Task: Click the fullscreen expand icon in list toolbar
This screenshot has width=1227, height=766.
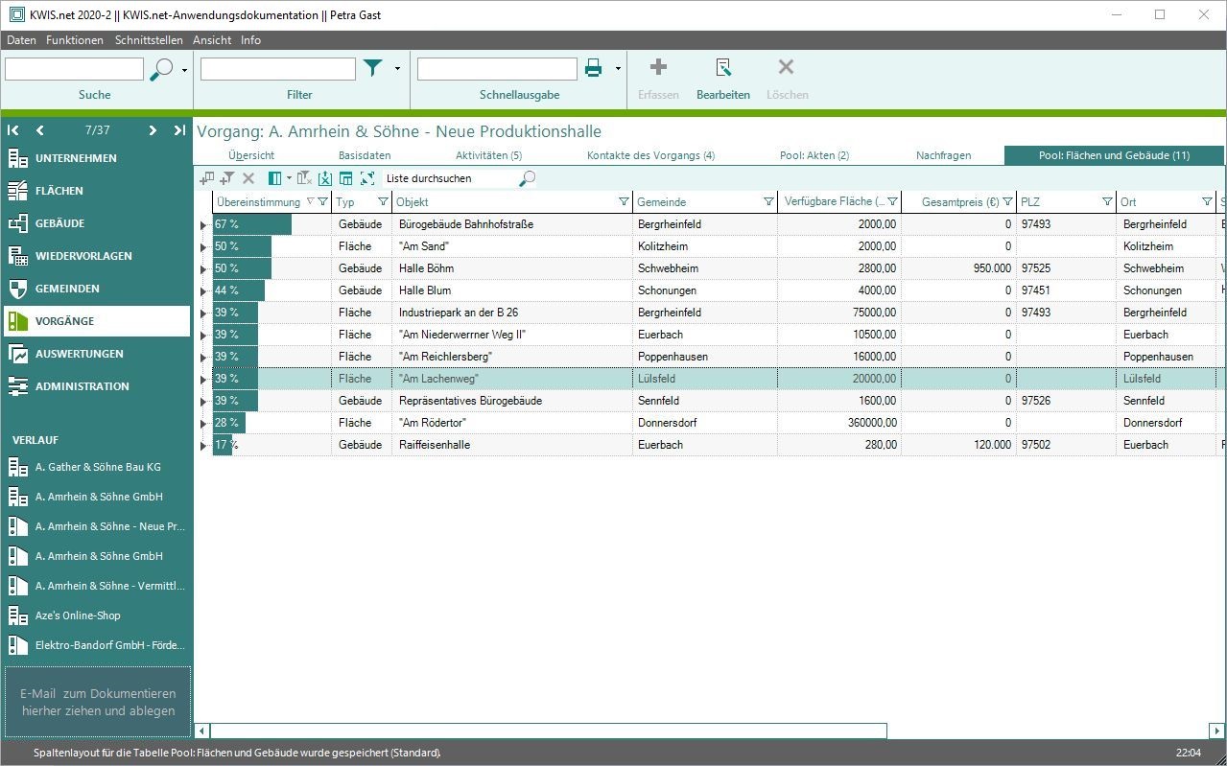Action: [x=367, y=178]
